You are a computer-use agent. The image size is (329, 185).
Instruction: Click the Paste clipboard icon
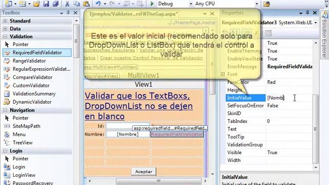(x=86, y=4)
